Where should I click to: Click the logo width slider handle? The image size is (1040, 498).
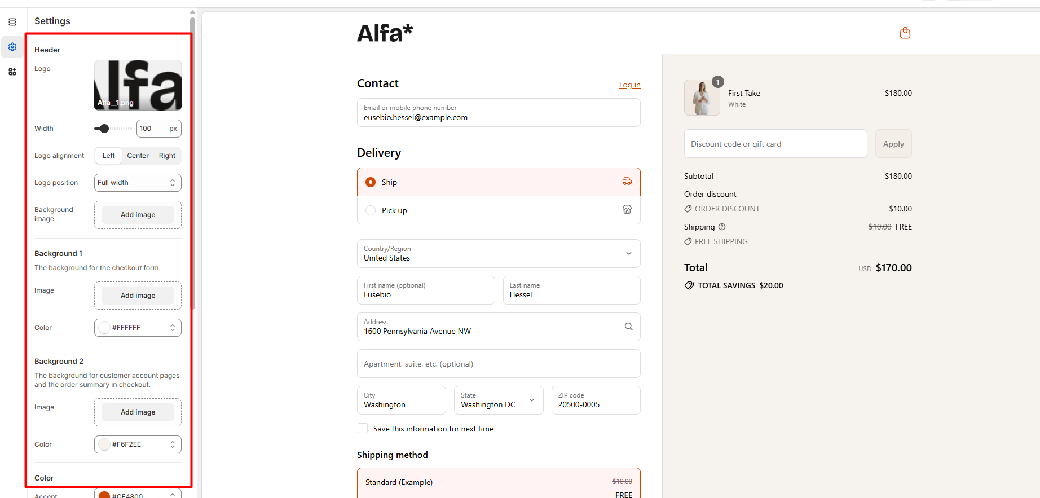pyautogui.click(x=104, y=129)
